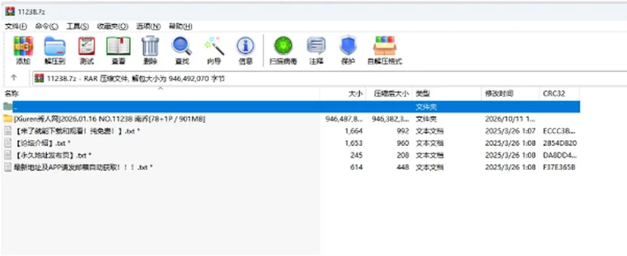Open the 命令(C) menu
Viewport: 627px width, 256px height.
coord(46,26)
